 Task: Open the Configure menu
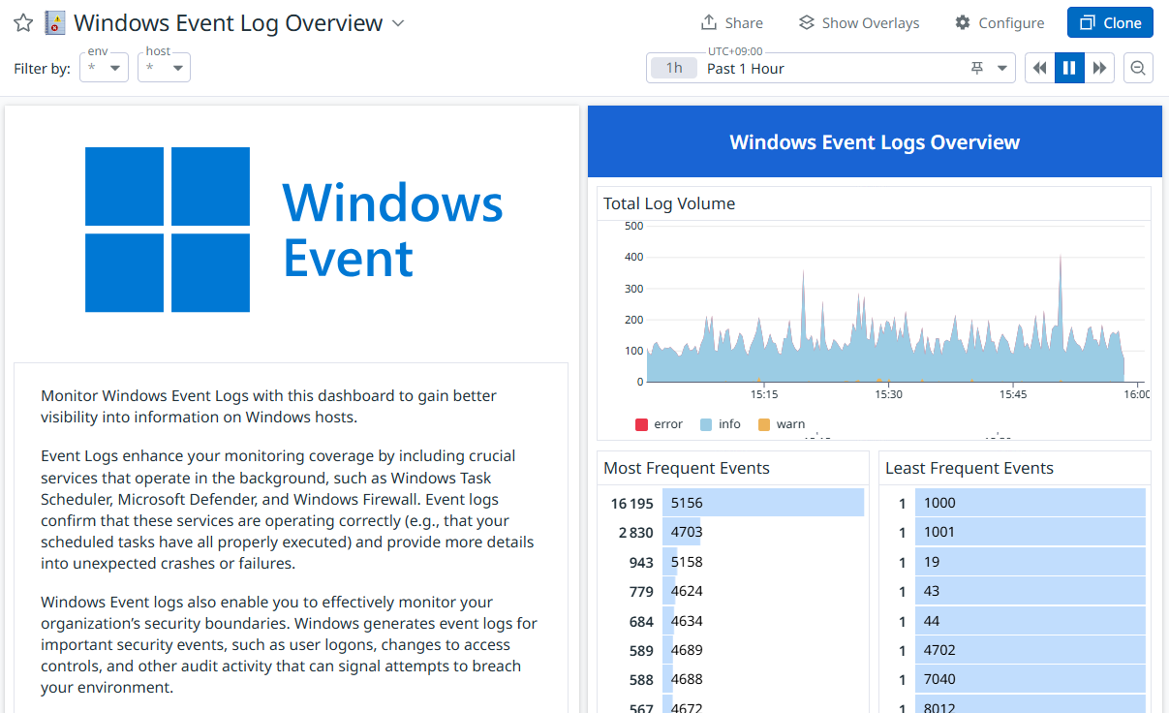(x=999, y=23)
